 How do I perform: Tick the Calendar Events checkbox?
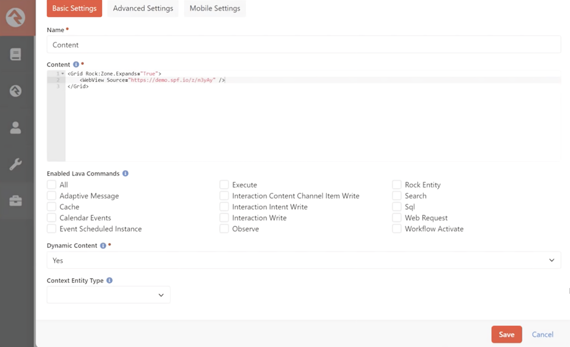coord(52,218)
